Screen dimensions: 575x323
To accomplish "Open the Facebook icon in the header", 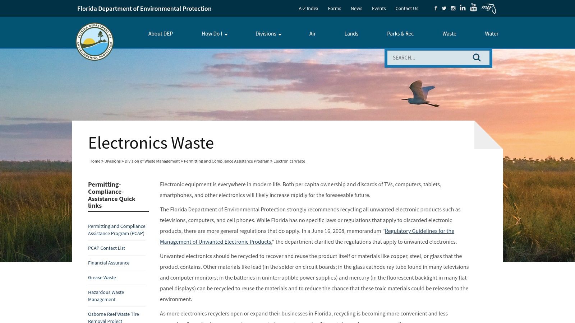I will [436, 8].
